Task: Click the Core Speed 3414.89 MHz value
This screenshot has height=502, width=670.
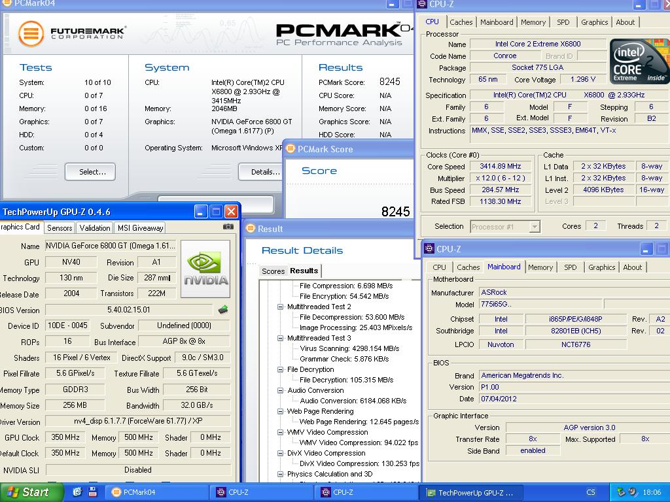Action: (x=501, y=166)
